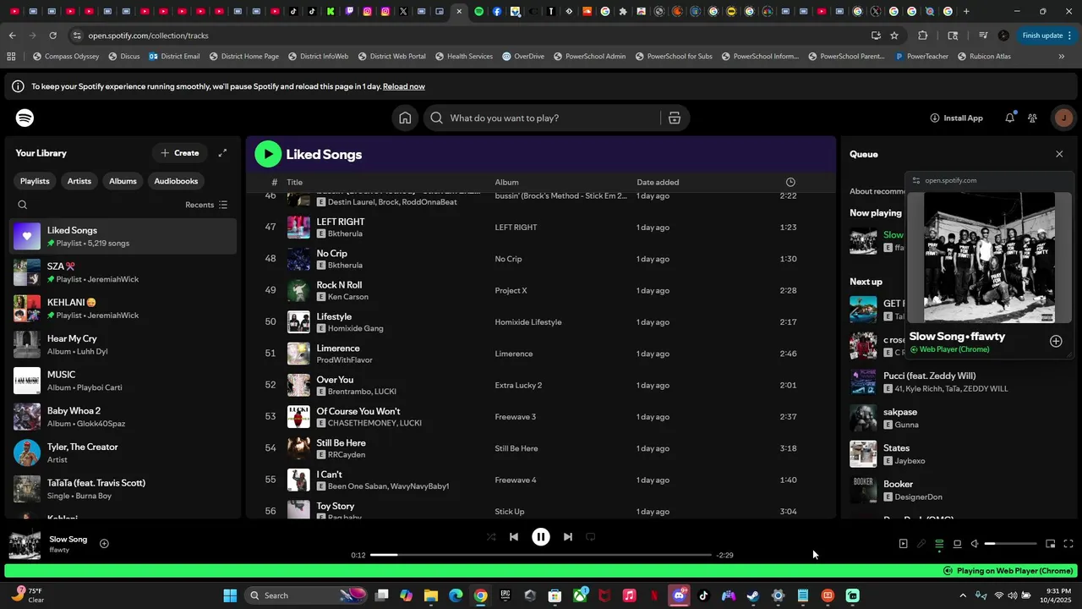Sort by the Date added column header
This screenshot has width=1082, height=609.
[658, 182]
